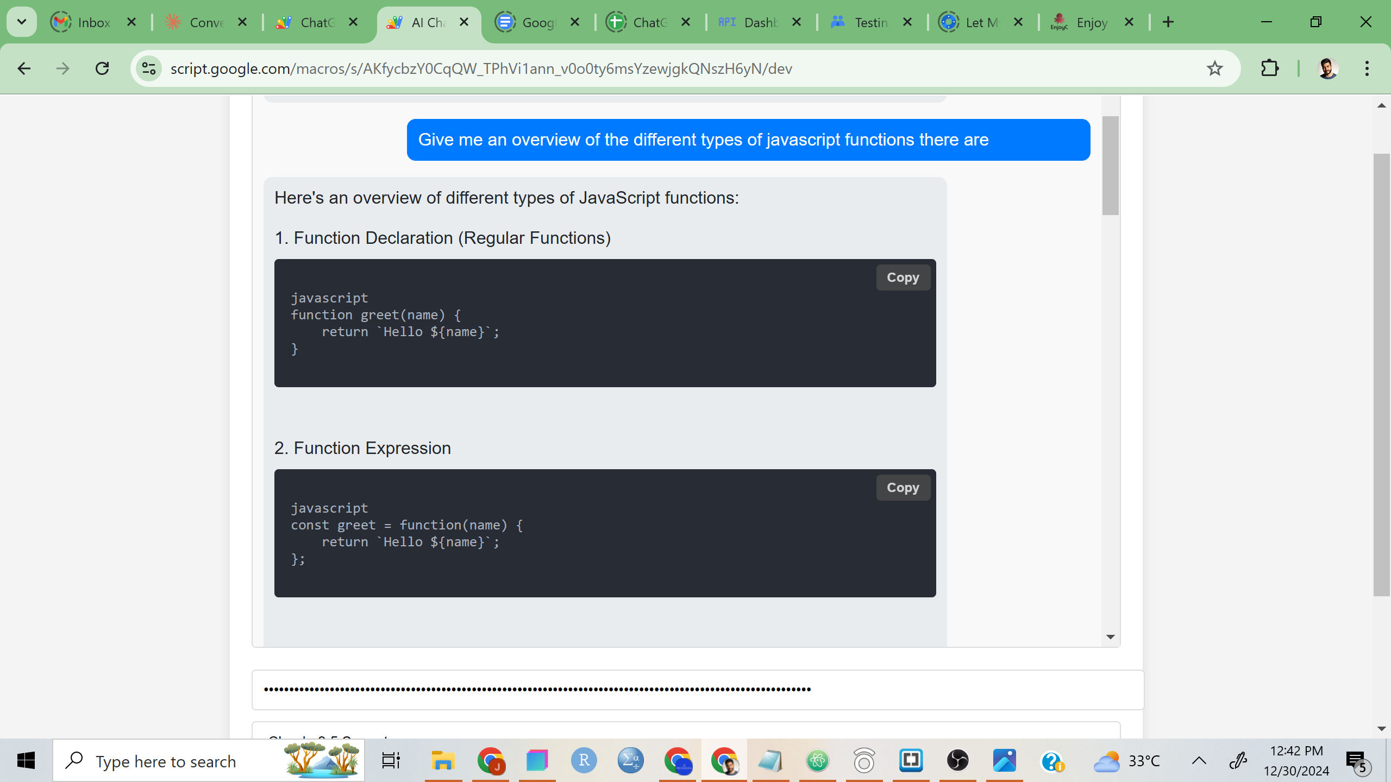Click the masked API key input field
This screenshot has width=1391, height=782.
[x=698, y=690]
